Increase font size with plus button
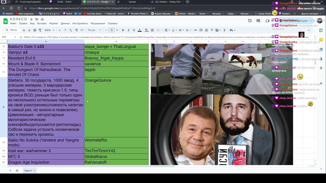The width and height of the screenshot is (326, 183). point(117,30)
